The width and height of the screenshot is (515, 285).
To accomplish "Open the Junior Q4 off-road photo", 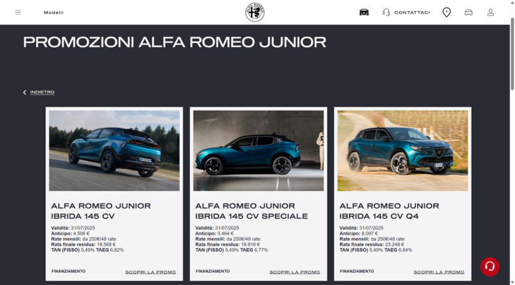I will (403, 151).
